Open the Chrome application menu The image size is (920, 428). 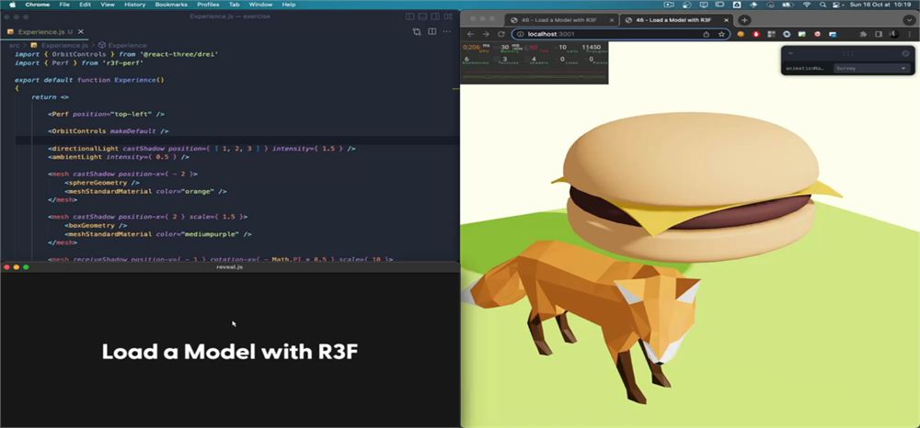click(x=38, y=4)
